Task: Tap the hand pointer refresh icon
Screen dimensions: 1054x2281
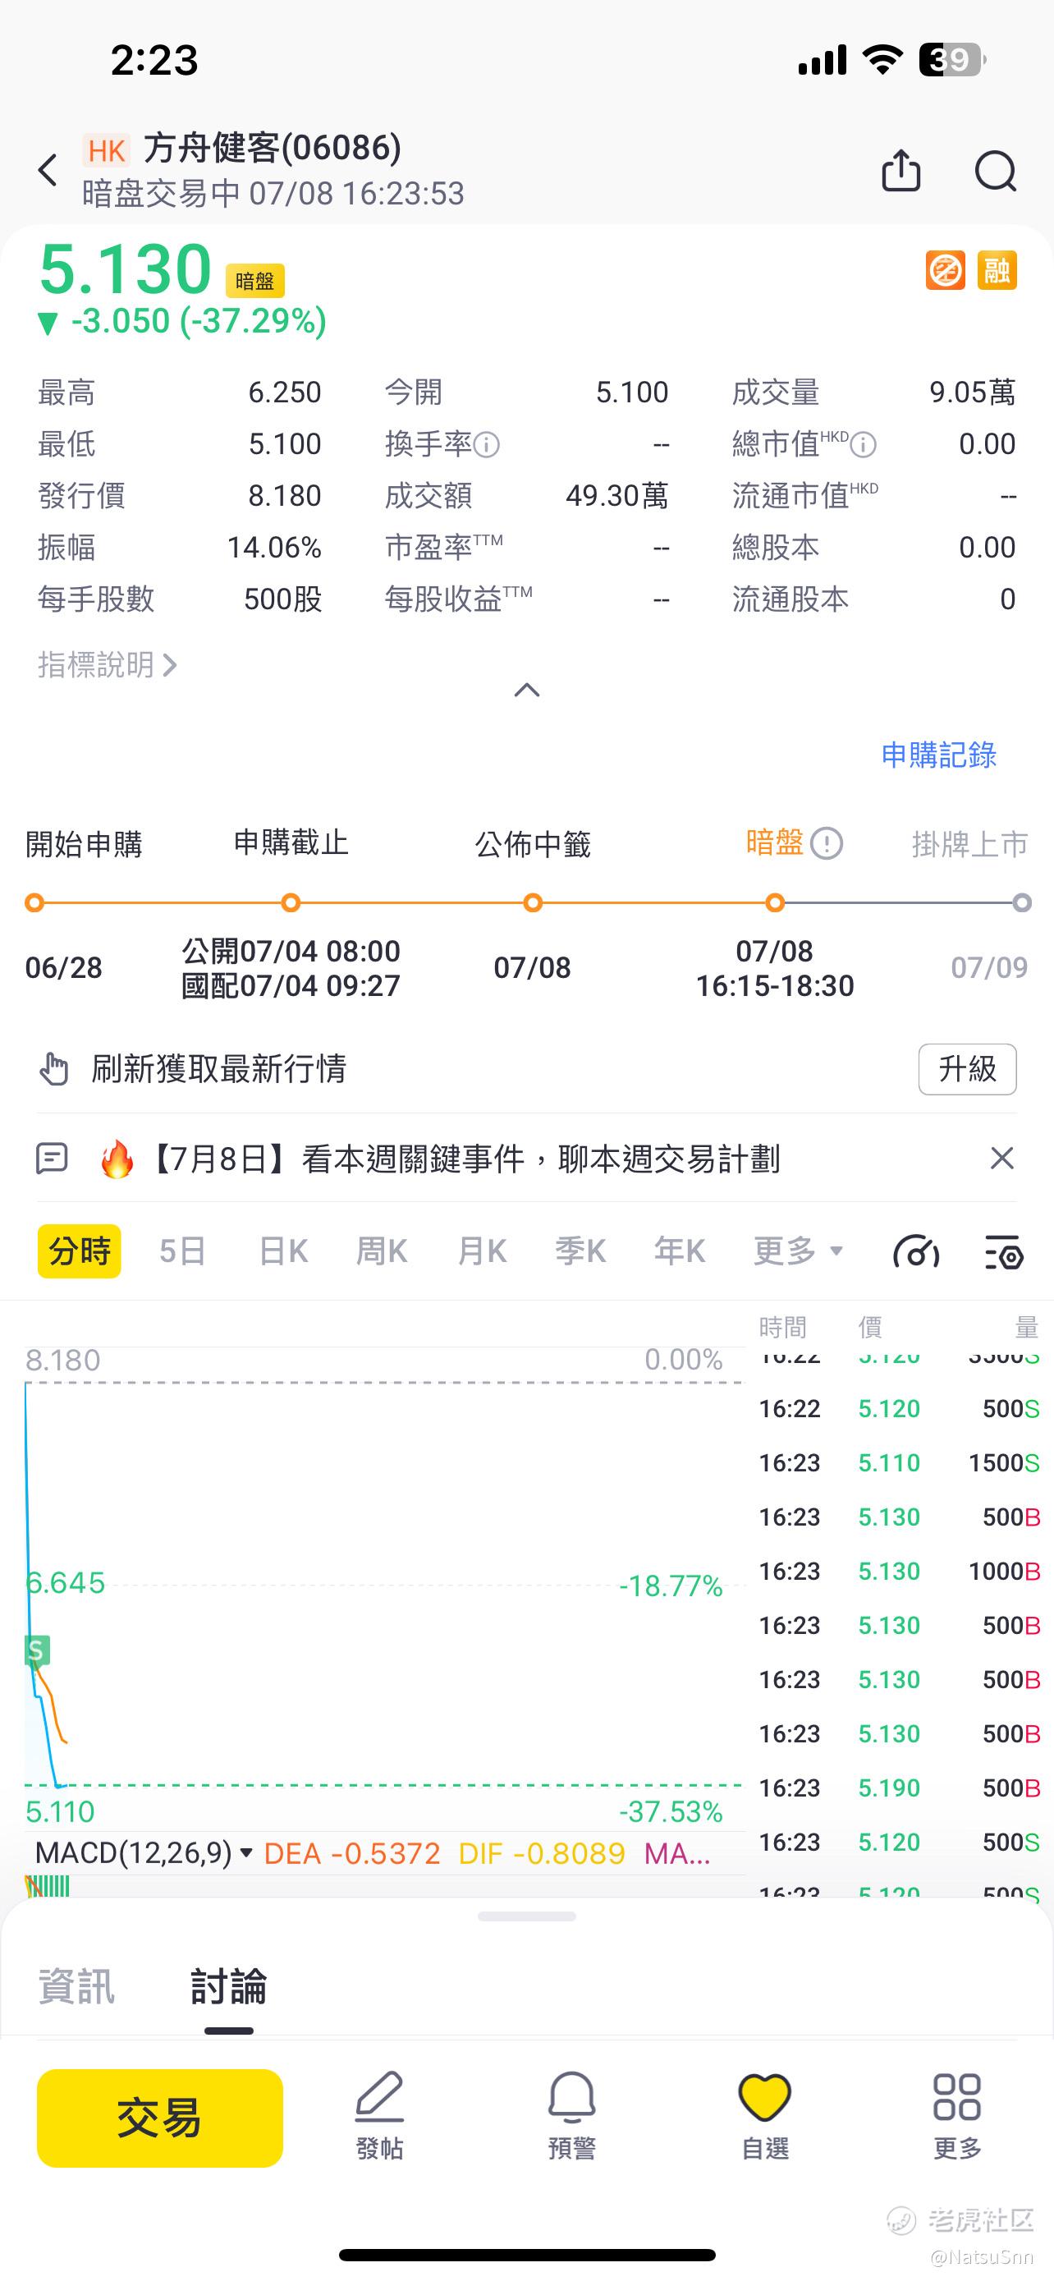Action: coord(54,1069)
